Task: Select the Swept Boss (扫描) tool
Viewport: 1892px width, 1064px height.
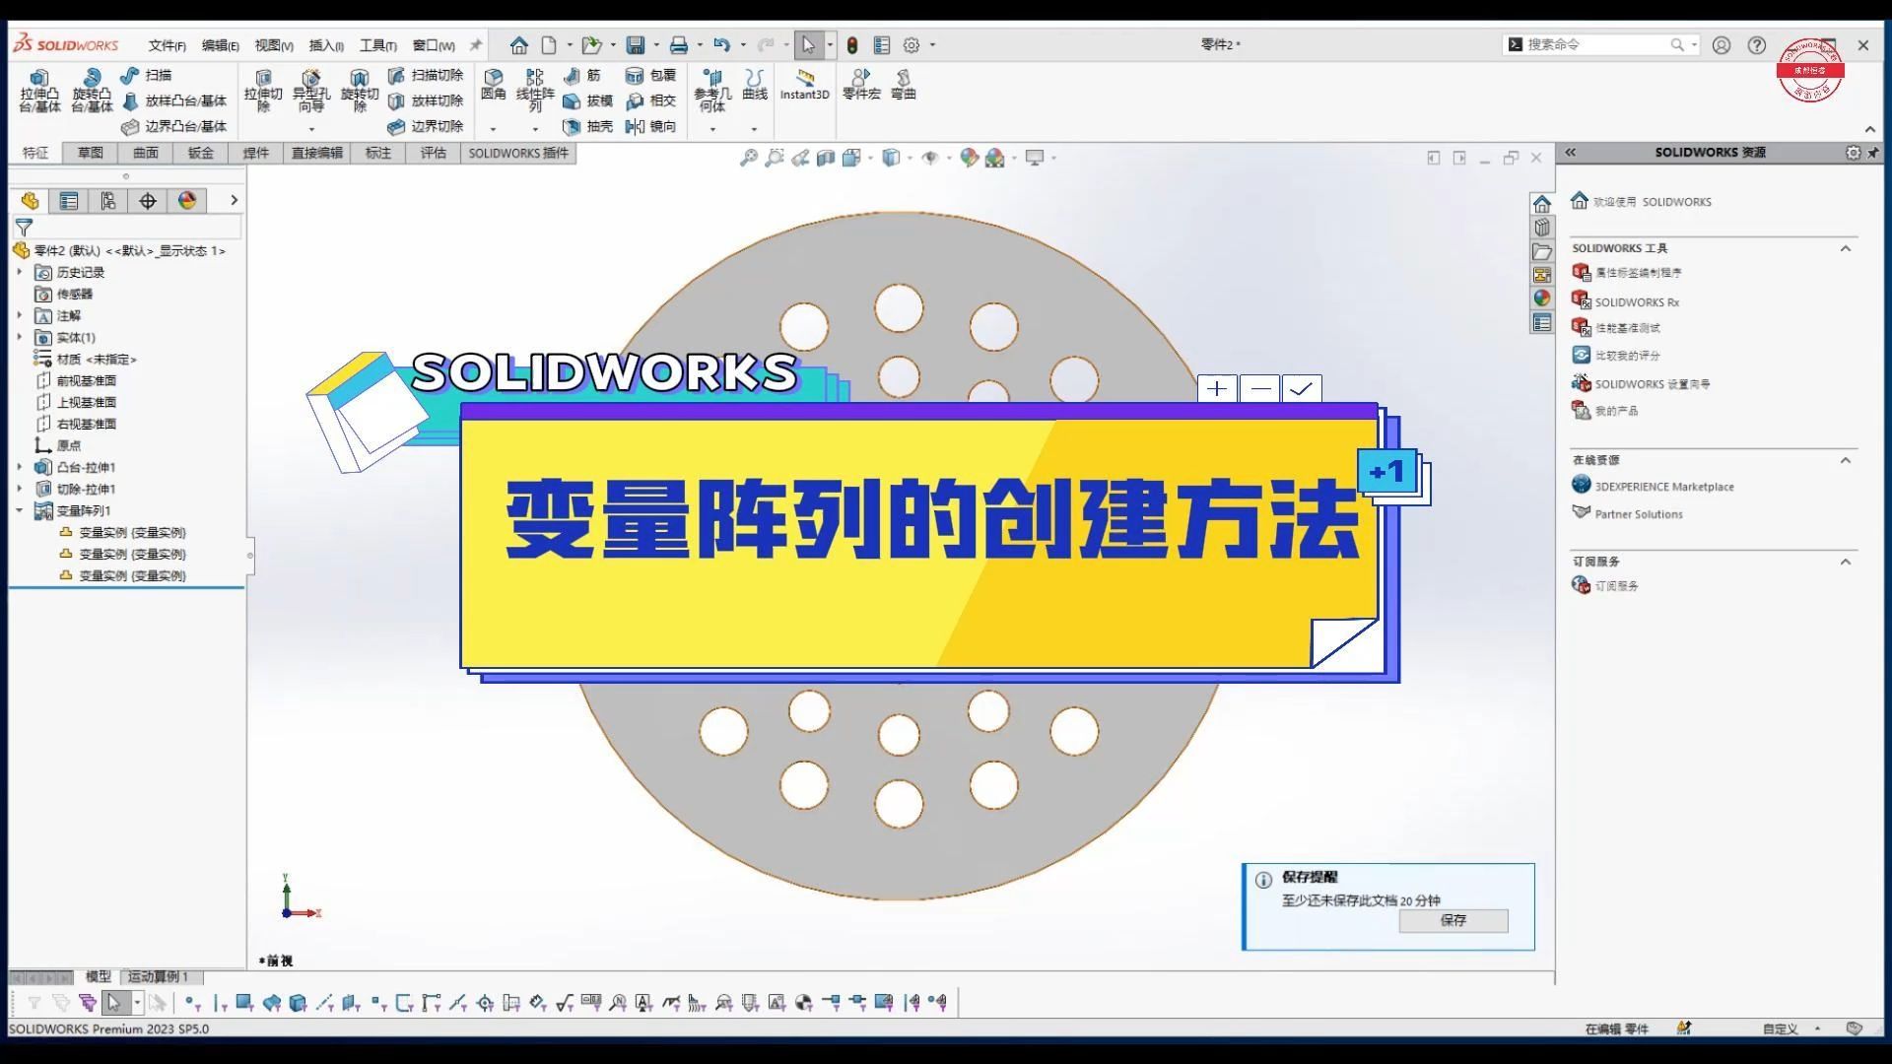Action: click(146, 75)
